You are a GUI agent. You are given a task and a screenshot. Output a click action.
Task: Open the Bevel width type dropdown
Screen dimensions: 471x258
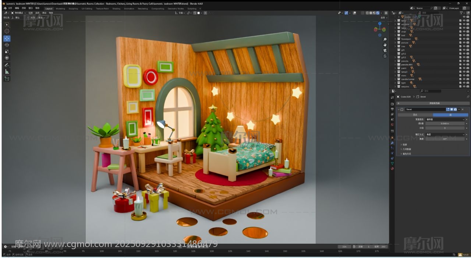click(x=445, y=119)
